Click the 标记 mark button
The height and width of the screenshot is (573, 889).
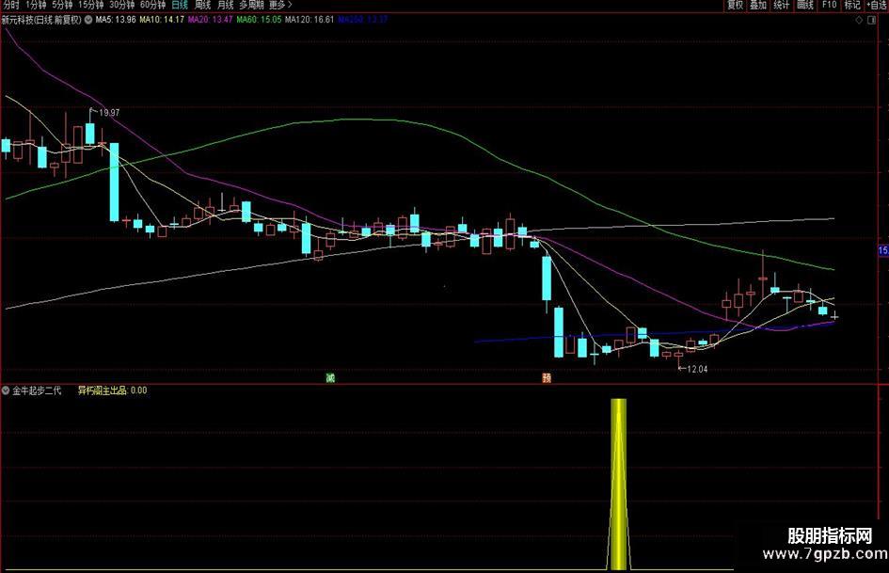[x=852, y=5]
